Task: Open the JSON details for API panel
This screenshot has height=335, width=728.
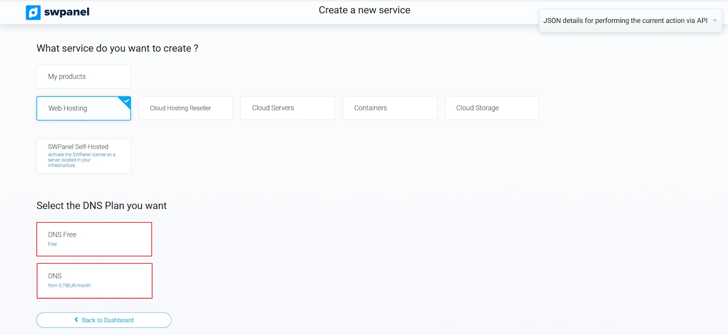Action: (x=625, y=20)
